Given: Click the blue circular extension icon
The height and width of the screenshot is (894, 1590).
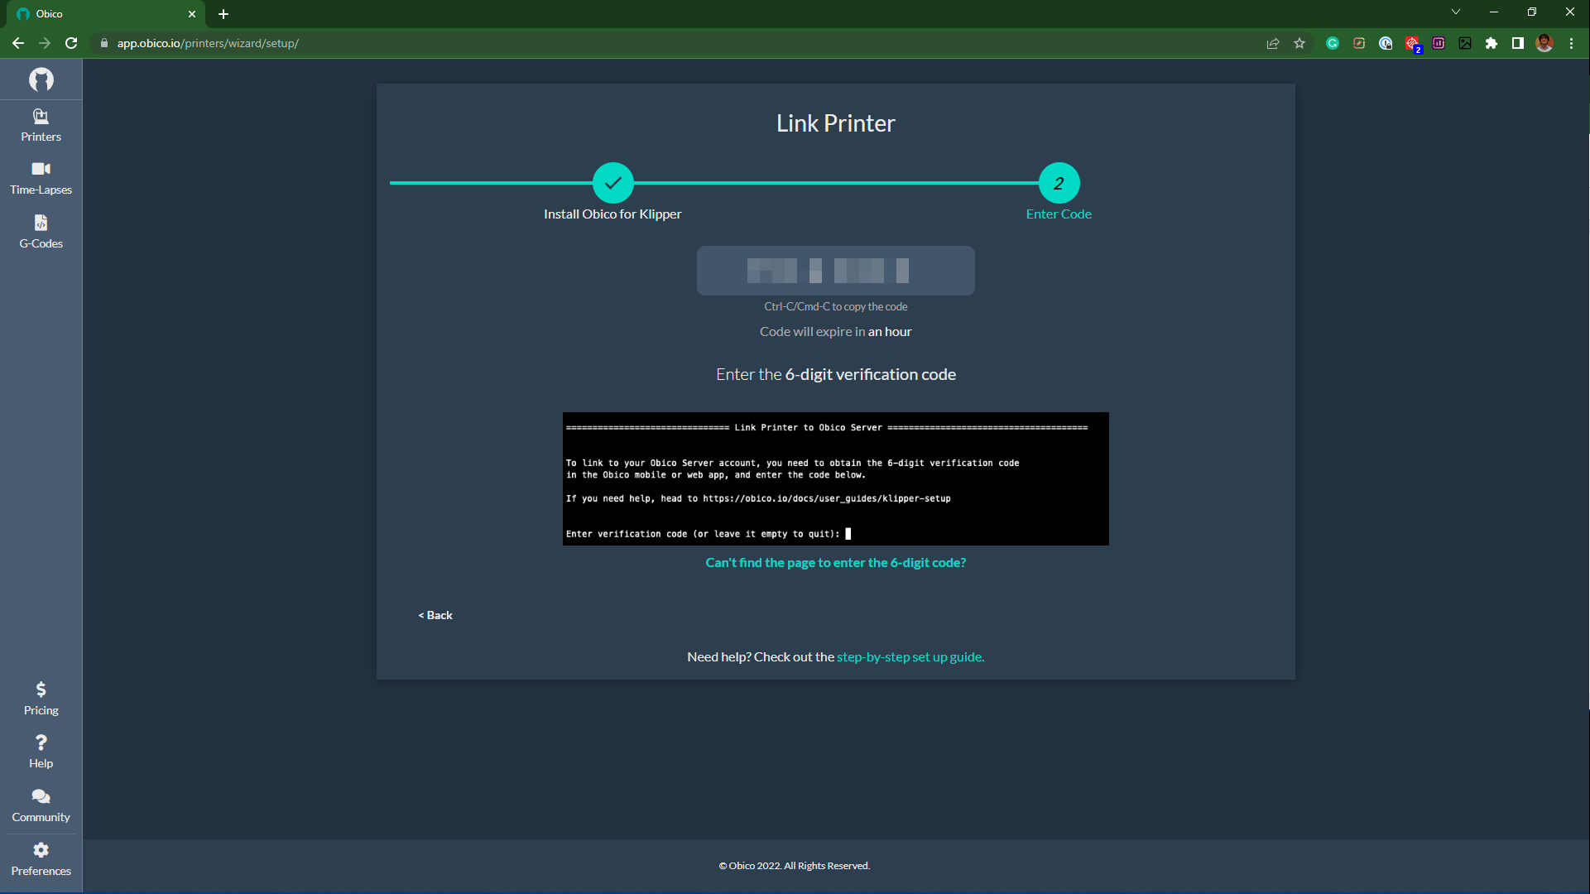Looking at the screenshot, I should (1386, 43).
